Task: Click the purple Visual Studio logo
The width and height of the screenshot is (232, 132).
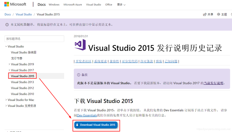Action: click(x=80, y=45)
